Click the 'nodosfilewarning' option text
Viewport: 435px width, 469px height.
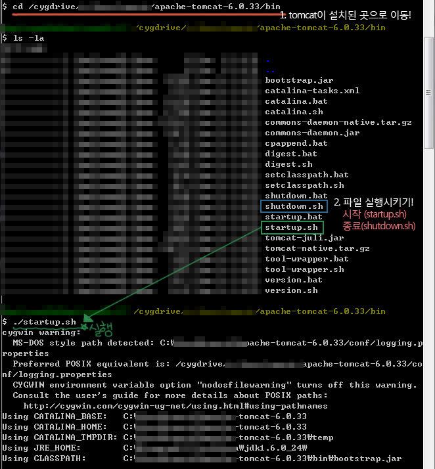244,385
